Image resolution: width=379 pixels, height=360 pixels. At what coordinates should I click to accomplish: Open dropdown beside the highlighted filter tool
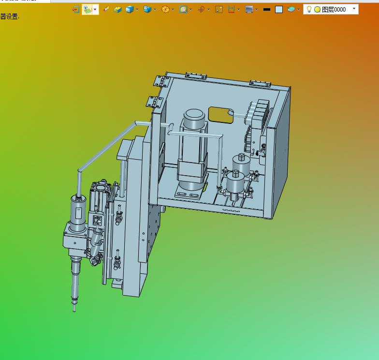[x=95, y=10]
